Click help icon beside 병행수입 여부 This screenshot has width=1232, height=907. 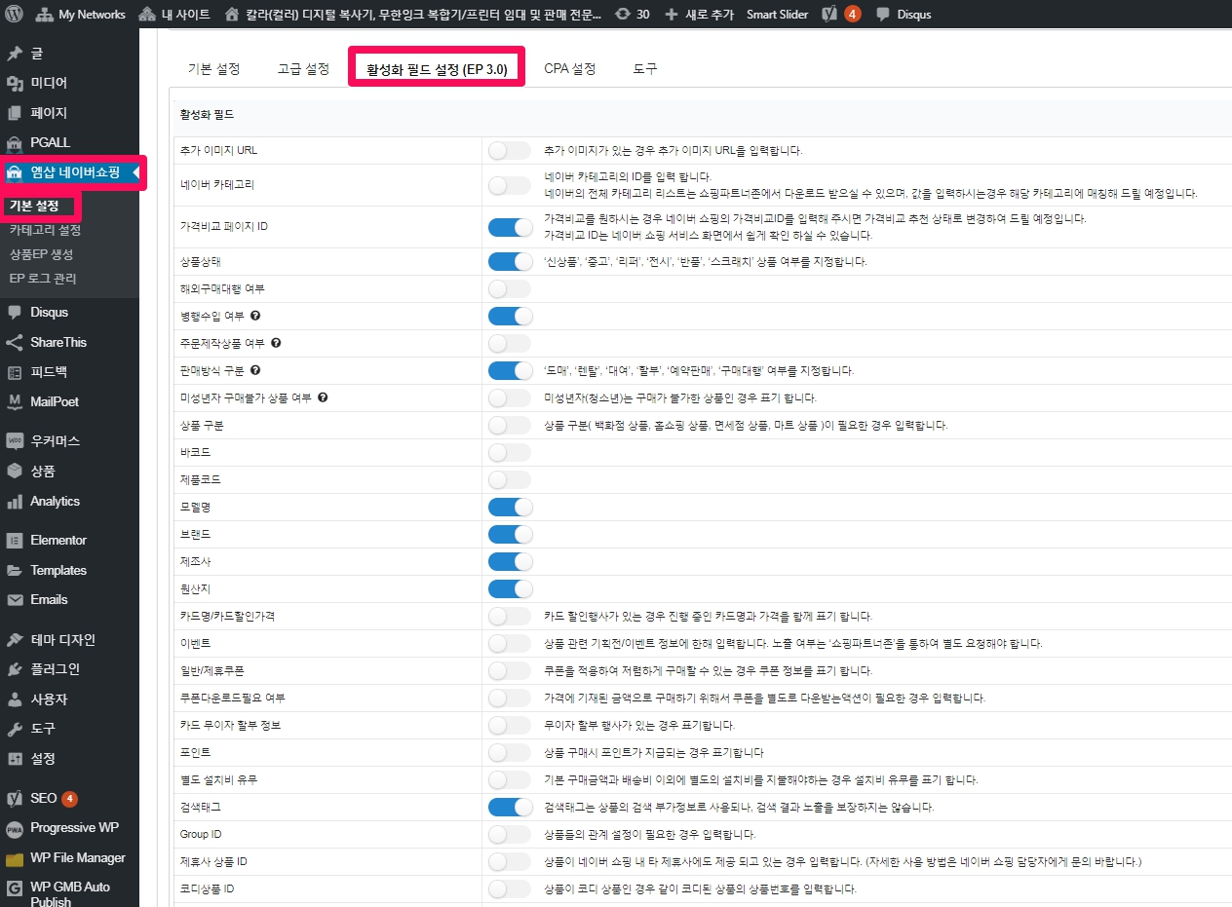[255, 316]
